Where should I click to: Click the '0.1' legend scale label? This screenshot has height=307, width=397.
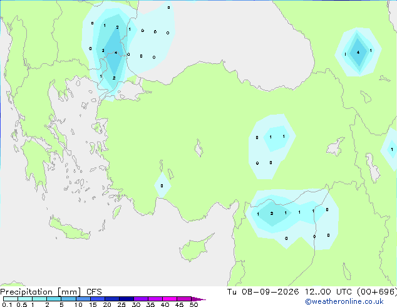(7, 304)
